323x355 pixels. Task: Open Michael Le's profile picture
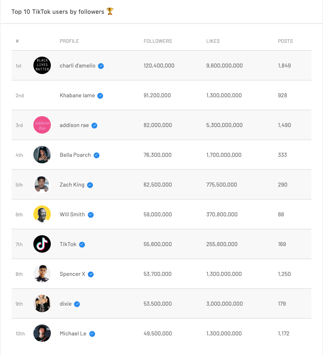tap(42, 334)
